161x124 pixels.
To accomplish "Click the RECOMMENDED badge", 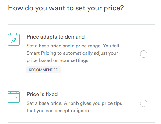I will pos(44,70).
